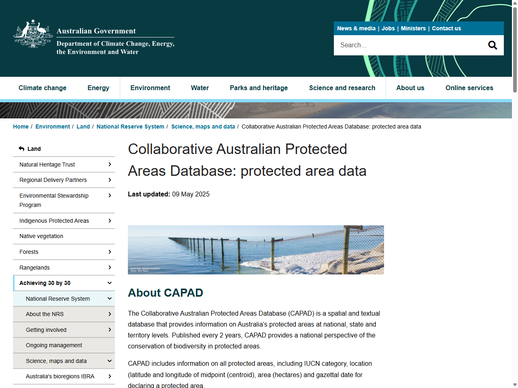Open the Natural Heritage Trust chevron arrow

click(x=110, y=164)
